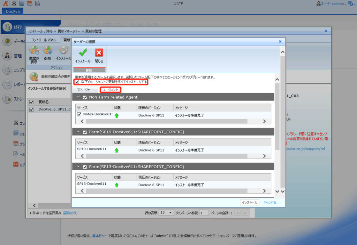Click the plan manager calendar icon in the top bar
Image resolution: width=357 pixels, height=245 pixels.
tap(30, 3)
